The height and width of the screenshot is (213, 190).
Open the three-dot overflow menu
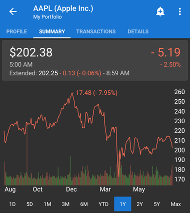pyautogui.click(x=179, y=11)
